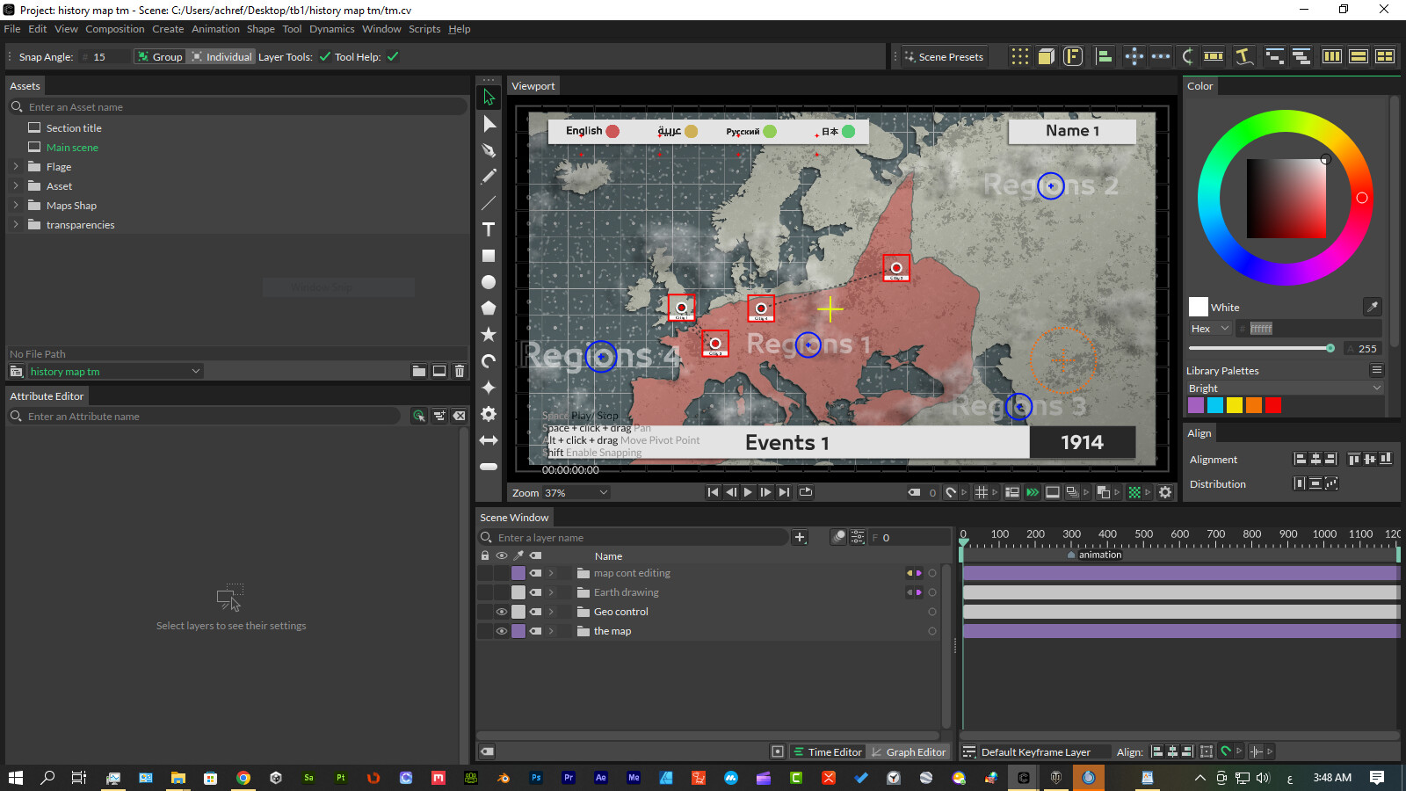Choose the Ellipse shape tool
This screenshot has width=1406, height=791.
click(x=489, y=281)
